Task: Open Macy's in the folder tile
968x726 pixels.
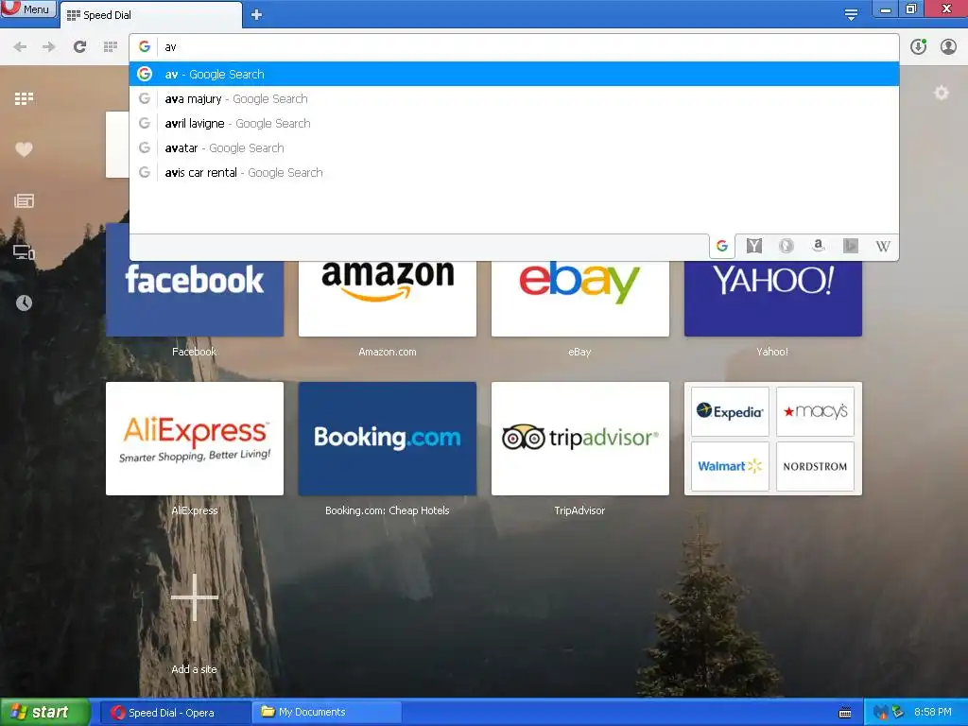Action: coord(815,411)
